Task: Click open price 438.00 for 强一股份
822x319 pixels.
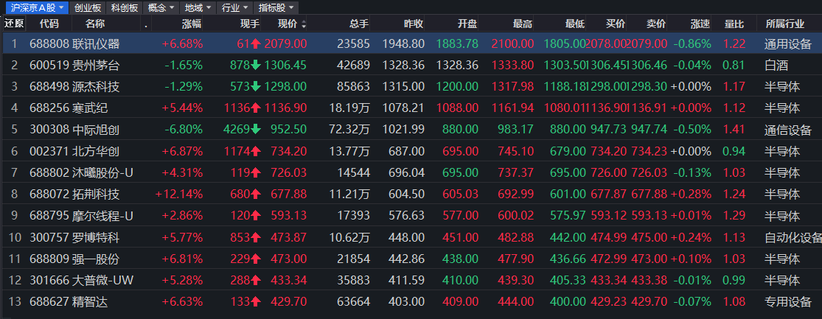Action: (460, 259)
